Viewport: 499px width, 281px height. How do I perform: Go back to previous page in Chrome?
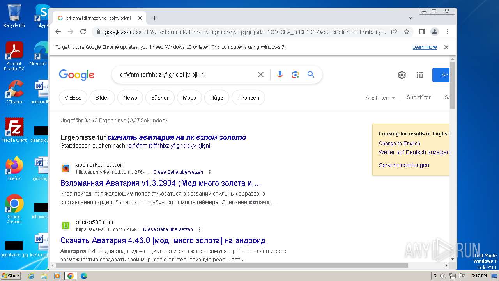click(x=58, y=32)
